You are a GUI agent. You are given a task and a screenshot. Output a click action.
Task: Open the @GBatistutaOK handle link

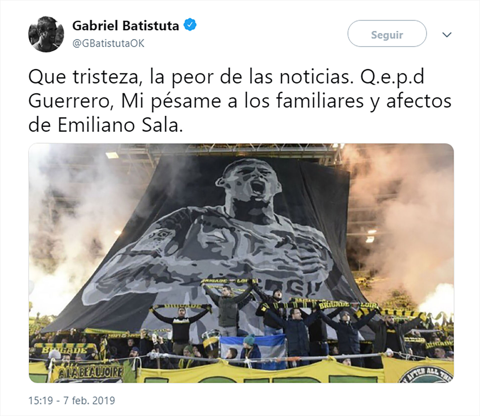coord(108,44)
